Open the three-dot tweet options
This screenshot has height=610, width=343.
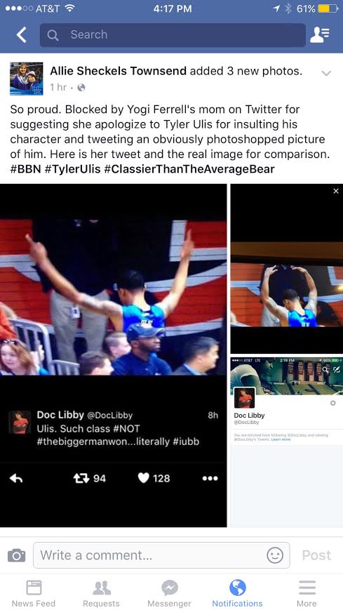[x=210, y=479]
